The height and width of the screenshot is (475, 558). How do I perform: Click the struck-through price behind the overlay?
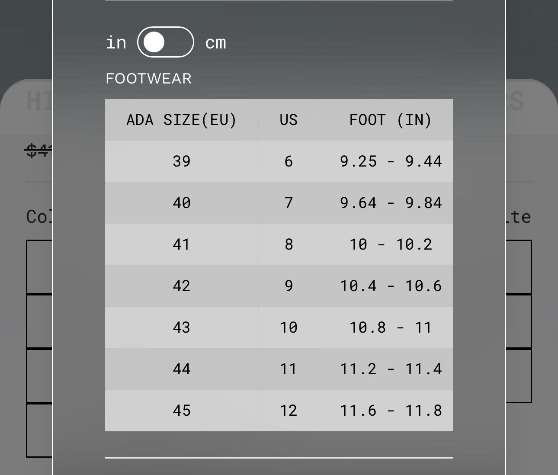click(39, 151)
